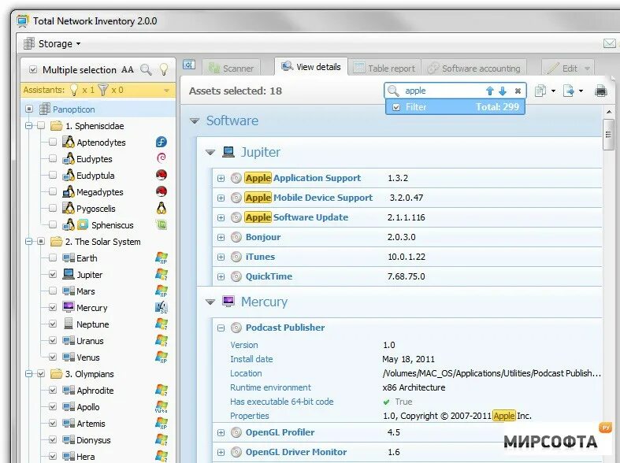
Task: Uncheck the Jupiter checkbox in tree
Action: pyautogui.click(x=53, y=274)
